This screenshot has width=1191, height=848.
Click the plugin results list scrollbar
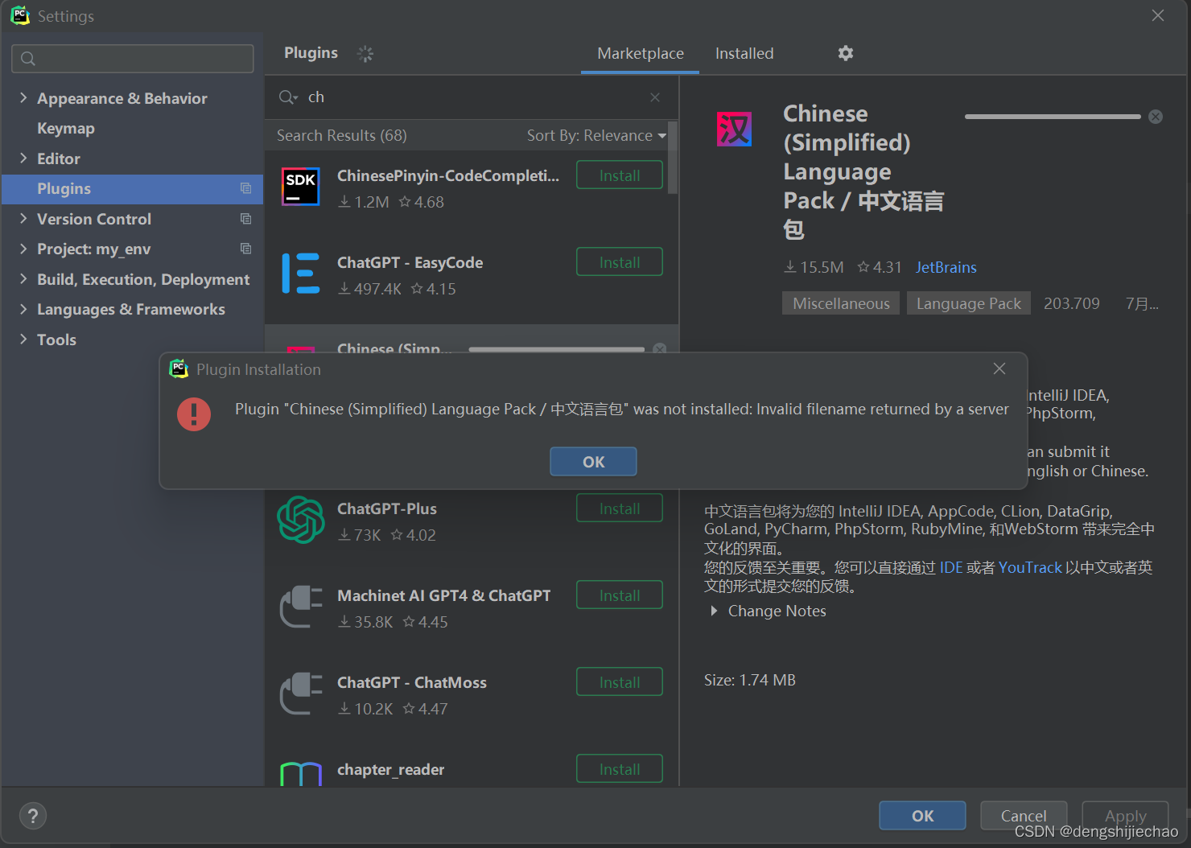coord(673,158)
